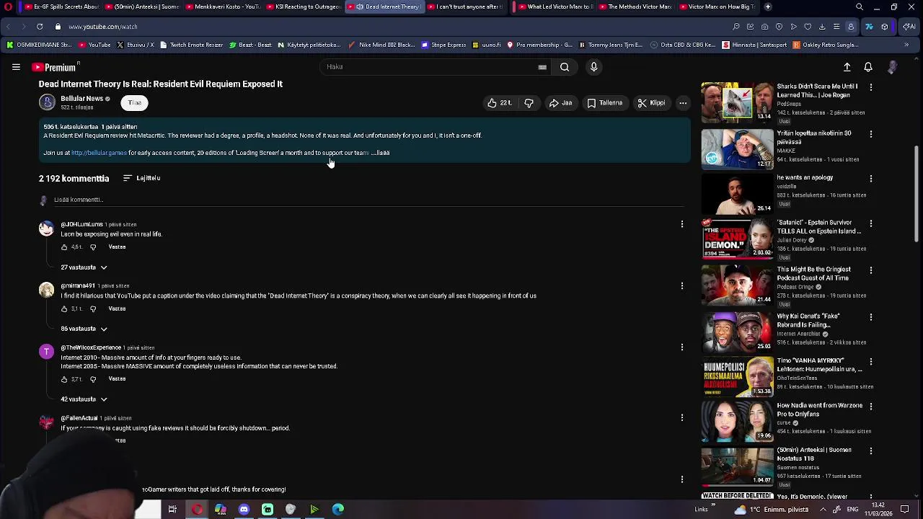Open options menu for @mirrana491 comment
This screenshot has width=923, height=519.
(x=682, y=285)
